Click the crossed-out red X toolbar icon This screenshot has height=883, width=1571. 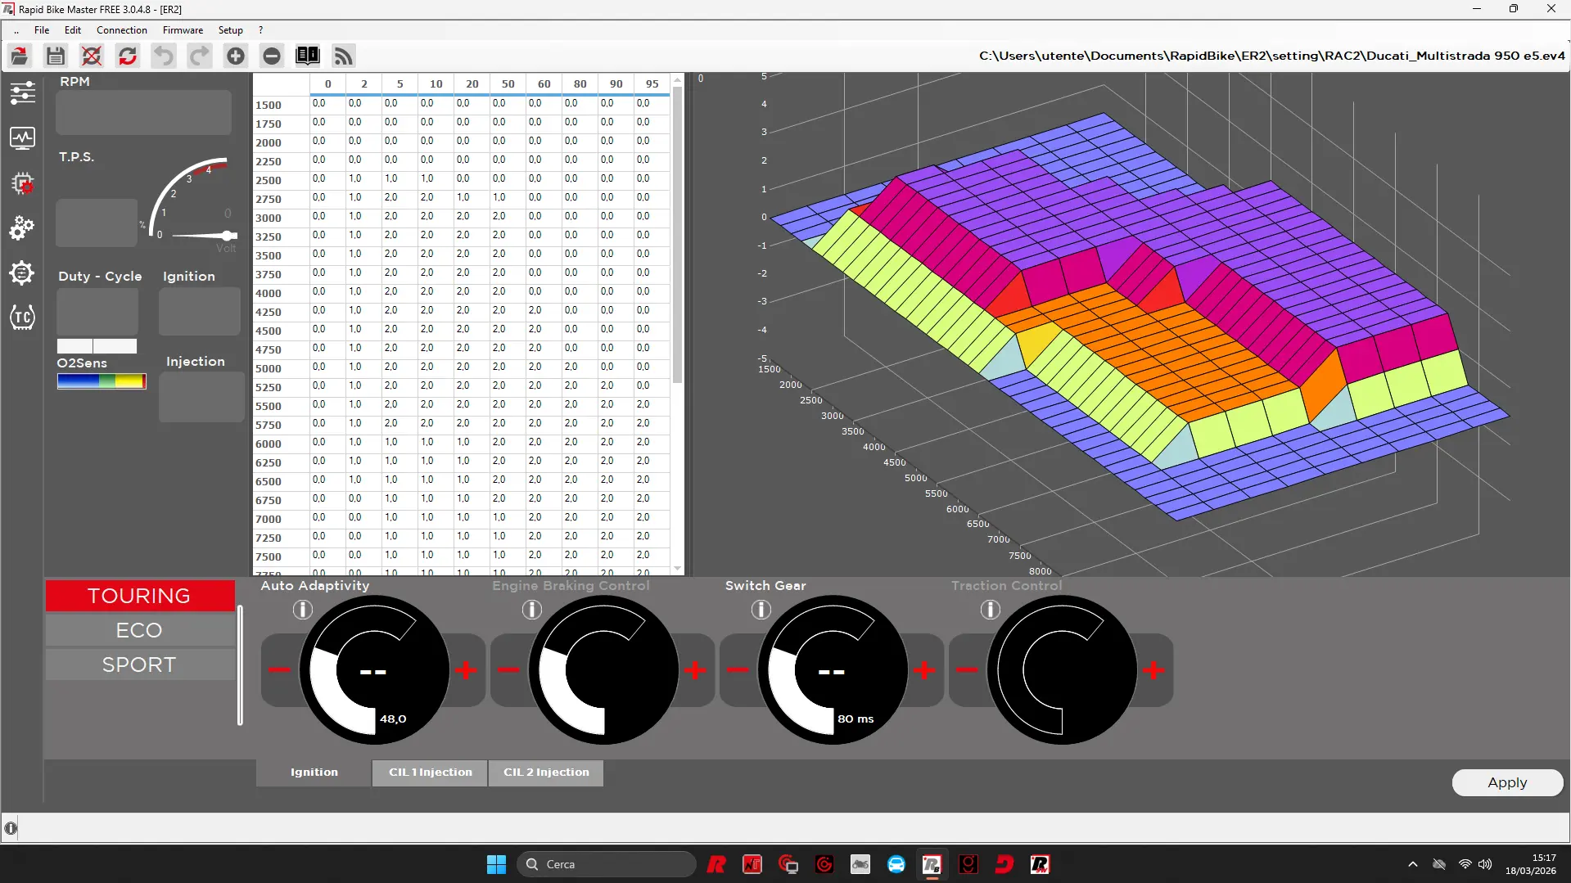pyautogui.click(x=92, y=56)
